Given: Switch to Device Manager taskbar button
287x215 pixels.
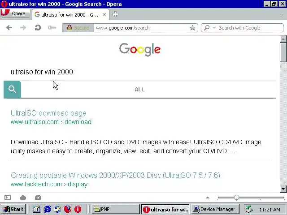Looking at the screenshot, I should coord(215,209).
